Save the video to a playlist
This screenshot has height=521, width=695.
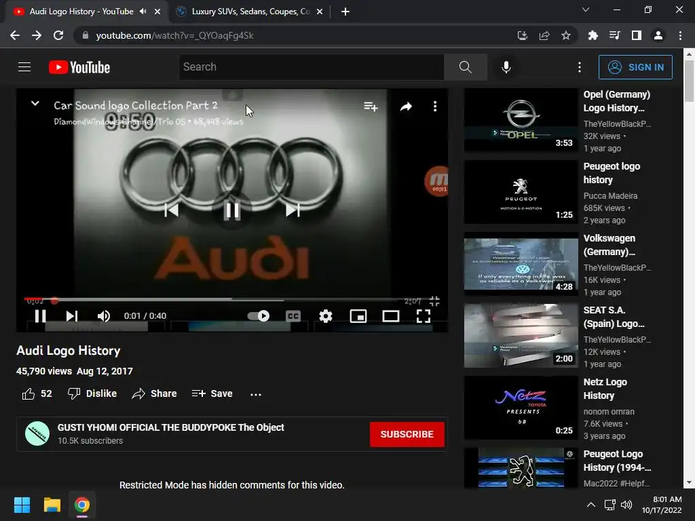tap(212, 393)
